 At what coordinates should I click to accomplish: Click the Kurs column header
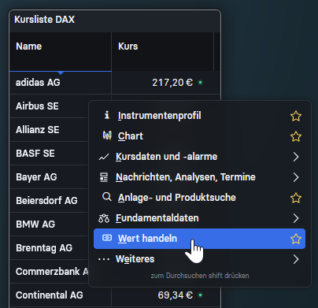coord(162,51)
